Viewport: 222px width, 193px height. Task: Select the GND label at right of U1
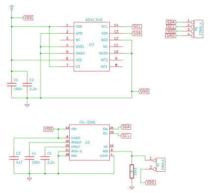144,91
